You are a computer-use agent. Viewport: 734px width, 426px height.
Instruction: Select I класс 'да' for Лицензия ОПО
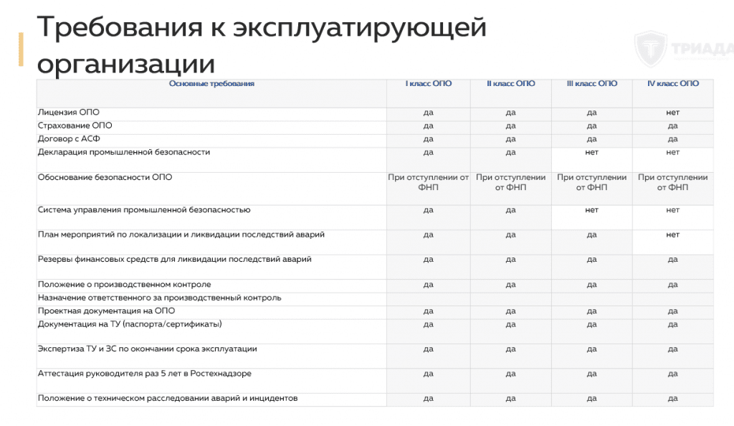pos(429,113)
